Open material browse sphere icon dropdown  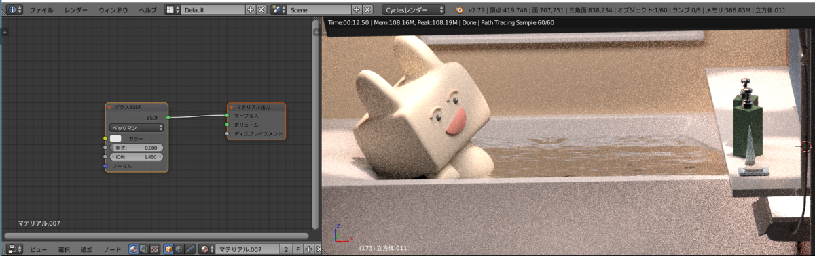point(207,250)
